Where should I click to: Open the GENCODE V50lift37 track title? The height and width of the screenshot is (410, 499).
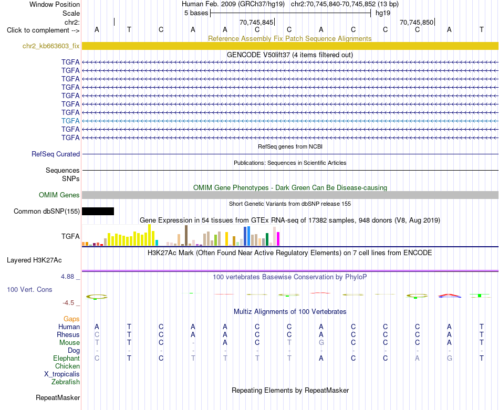point(289,55)
